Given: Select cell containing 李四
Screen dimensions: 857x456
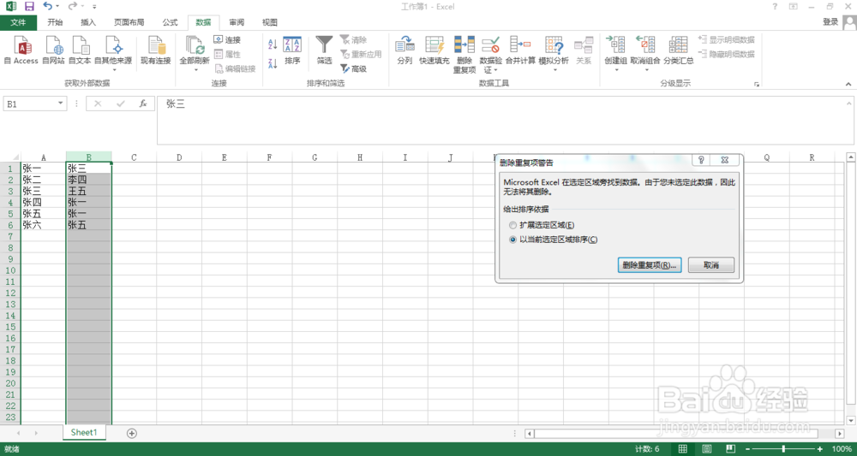Looking at the screenshot, I should 89,180.
